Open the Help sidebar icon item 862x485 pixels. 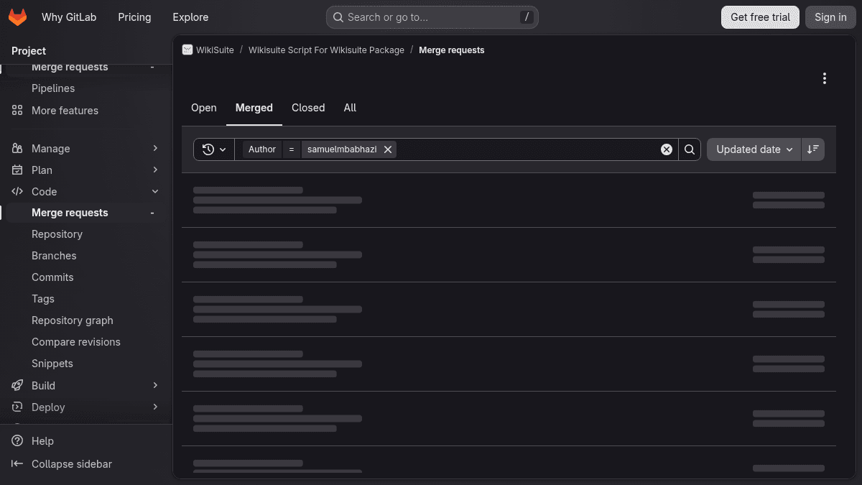click(x=18, y=441)
